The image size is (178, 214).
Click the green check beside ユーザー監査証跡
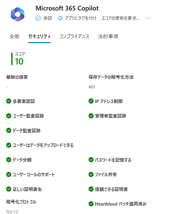[x=9, y=116]
